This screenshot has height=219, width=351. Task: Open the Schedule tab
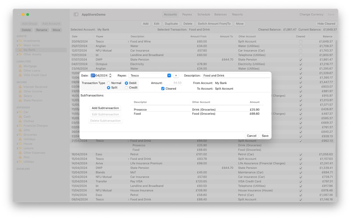204,14
